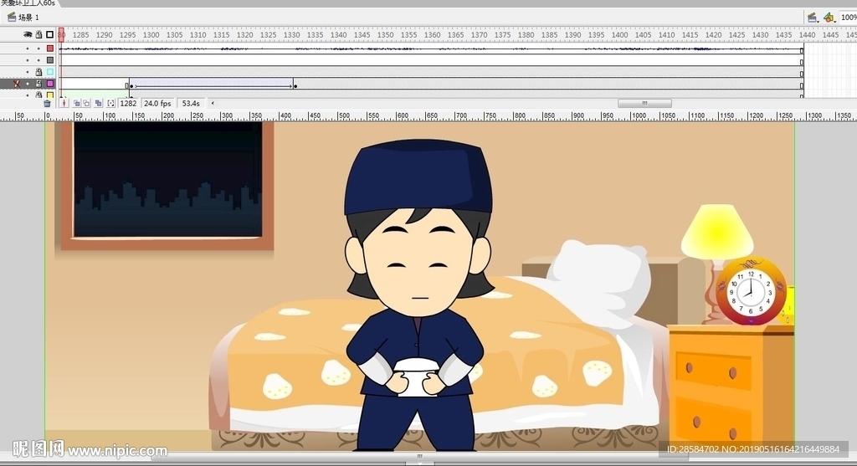Lock the layer with the red outline swatch

click(x=38, y=49)
